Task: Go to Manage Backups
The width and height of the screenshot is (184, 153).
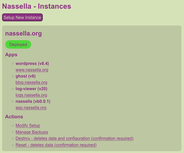Action: (32, 132)
